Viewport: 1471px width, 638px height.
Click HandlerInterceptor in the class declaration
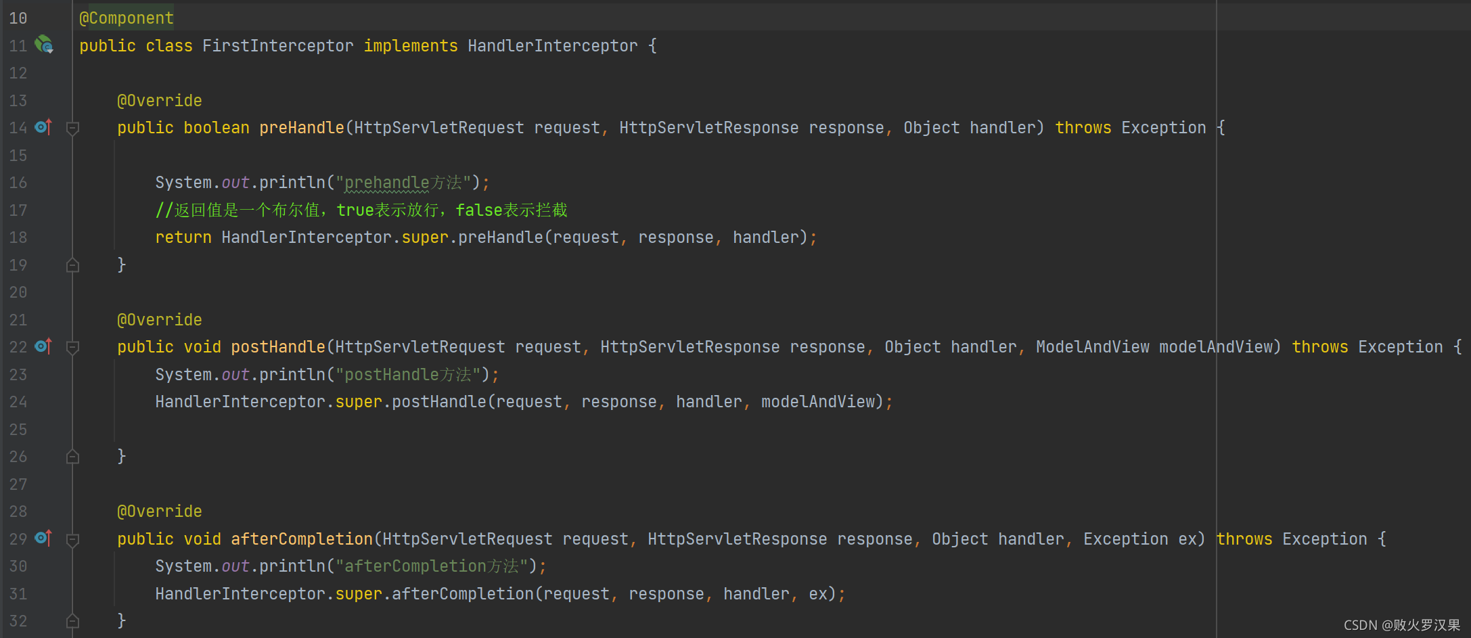coord(553,46)
